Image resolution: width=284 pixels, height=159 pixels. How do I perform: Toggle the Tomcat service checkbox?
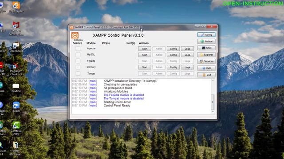pyautogui.click(x=78, y=73)
